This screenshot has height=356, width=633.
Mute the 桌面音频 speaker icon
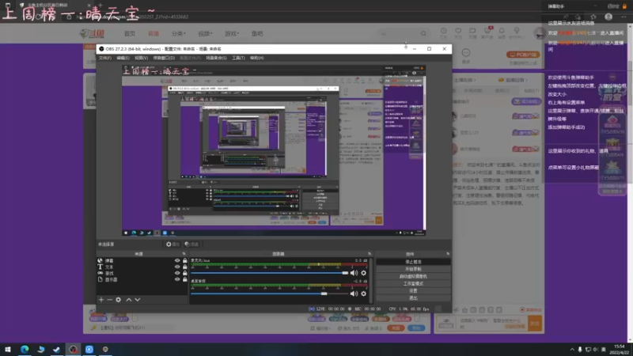[x=354, y=294]
